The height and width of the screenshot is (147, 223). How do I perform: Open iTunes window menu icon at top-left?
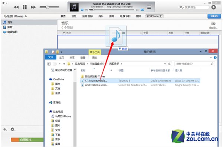pyautogui.click(x=5, y=3)
